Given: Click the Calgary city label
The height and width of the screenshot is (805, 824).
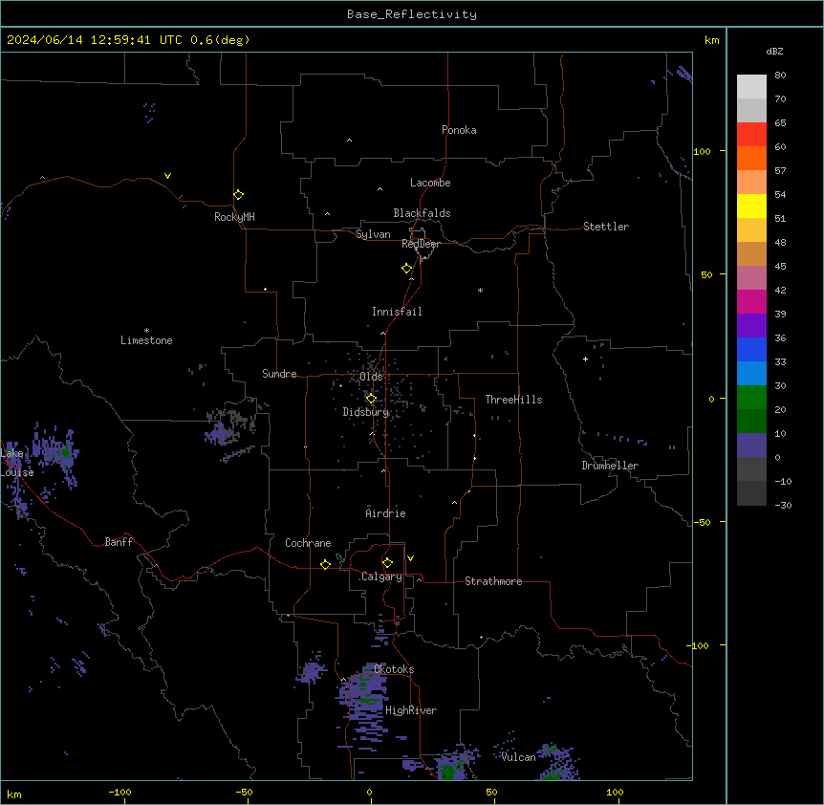Looking at the screenshot, I should 381,577.
